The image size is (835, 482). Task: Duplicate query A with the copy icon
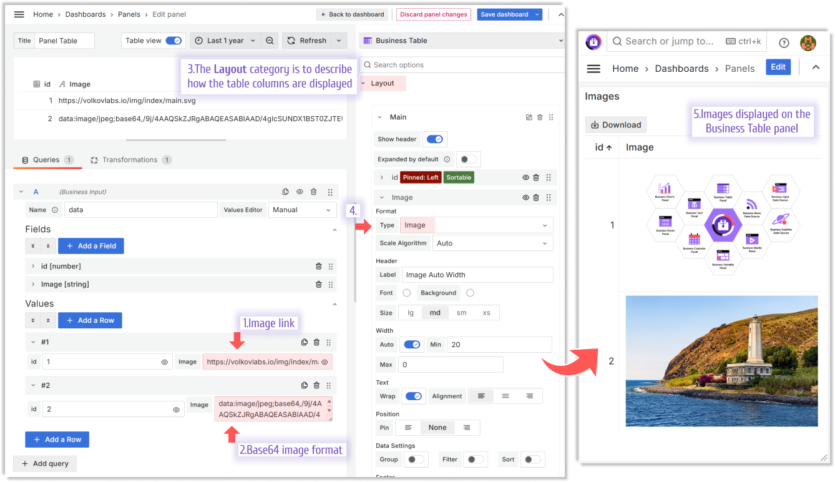(x=286, y=192)
